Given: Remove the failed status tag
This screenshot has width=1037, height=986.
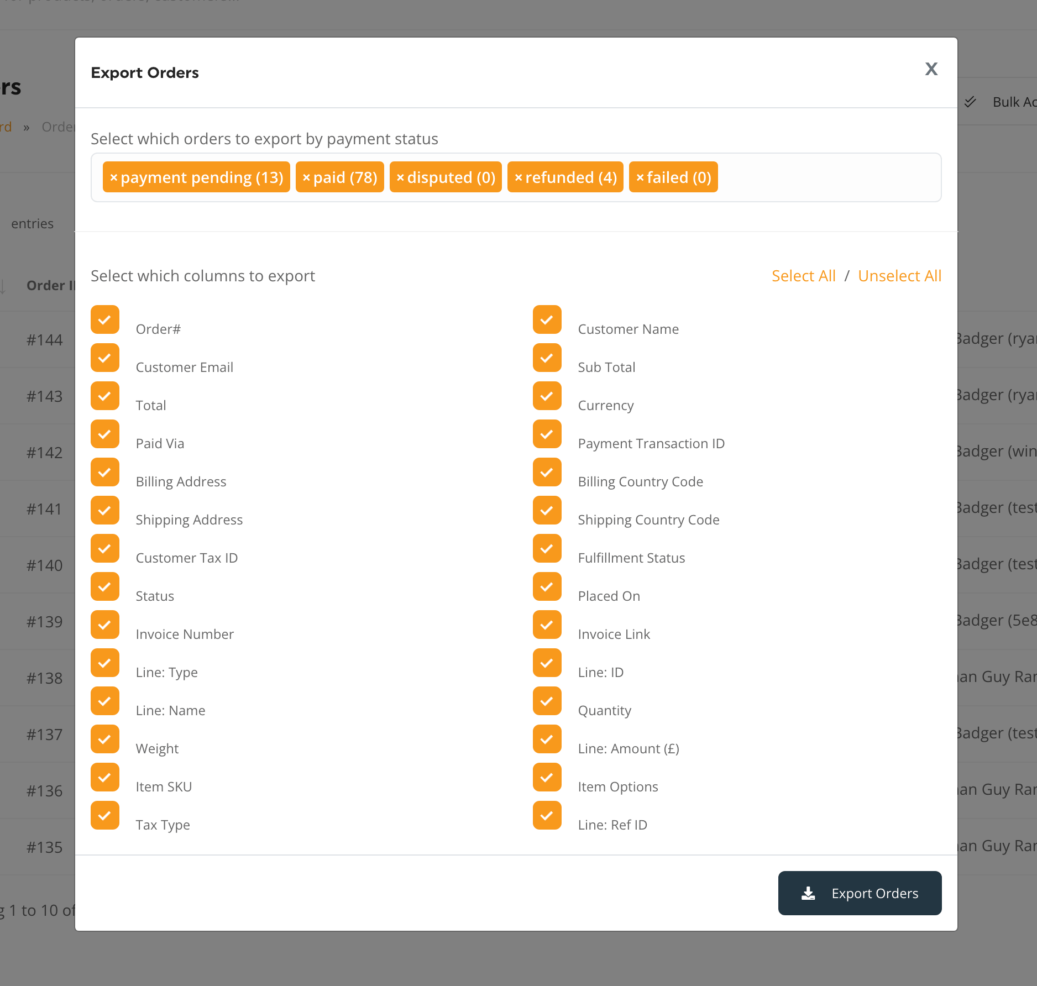Looking at the screenshot, I should click(640, 177).
